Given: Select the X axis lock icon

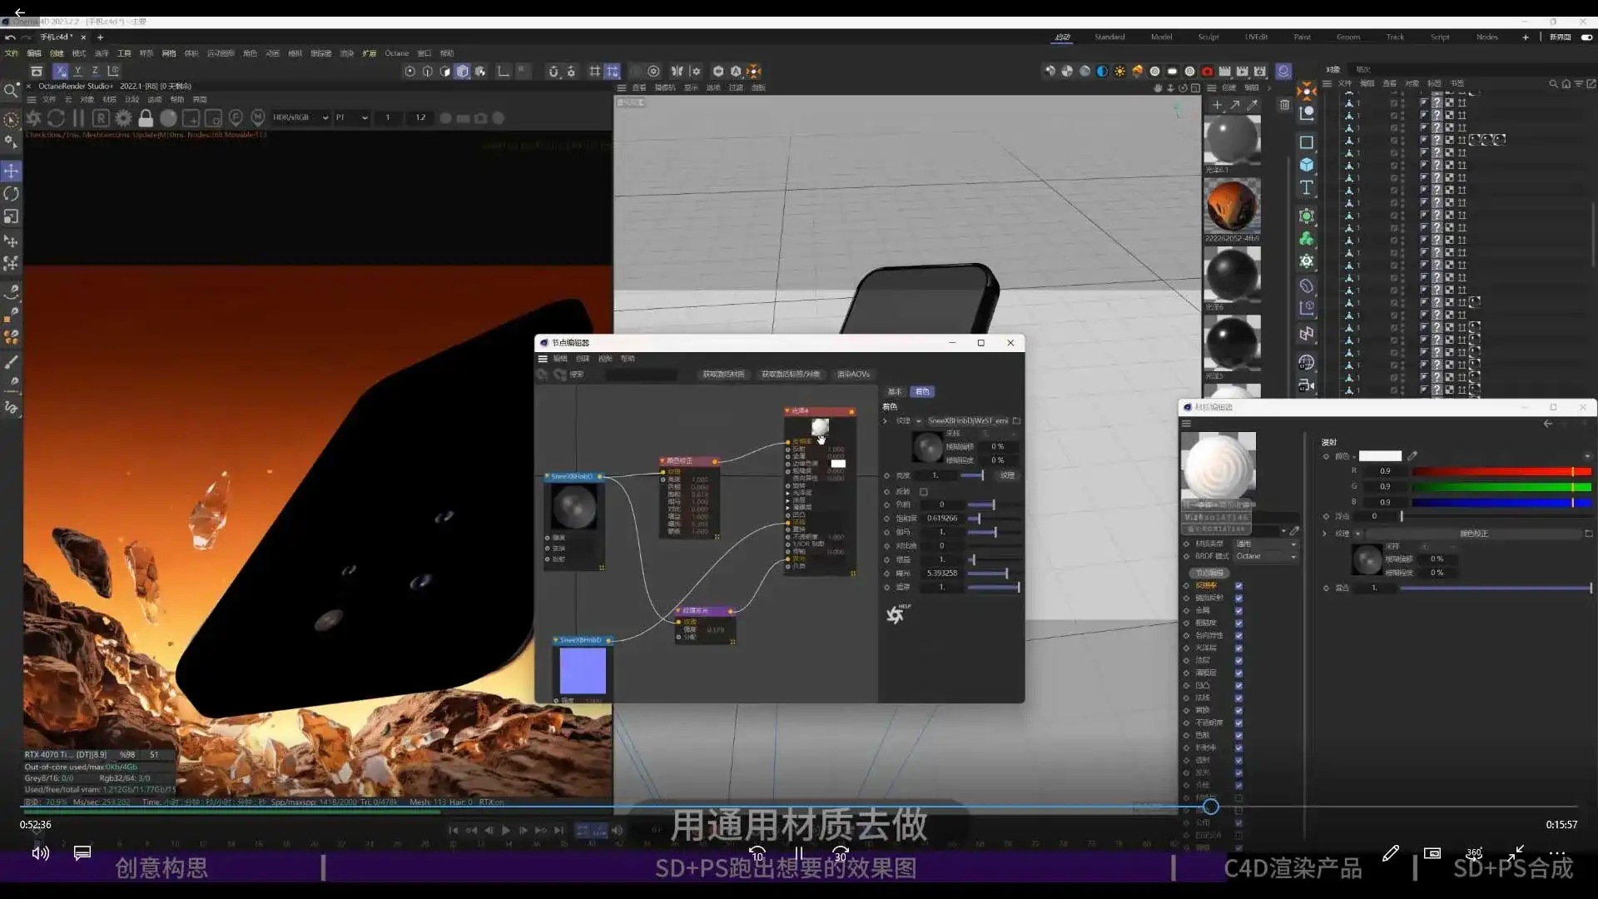Looking at the screenshot, I should pos(60,71).
